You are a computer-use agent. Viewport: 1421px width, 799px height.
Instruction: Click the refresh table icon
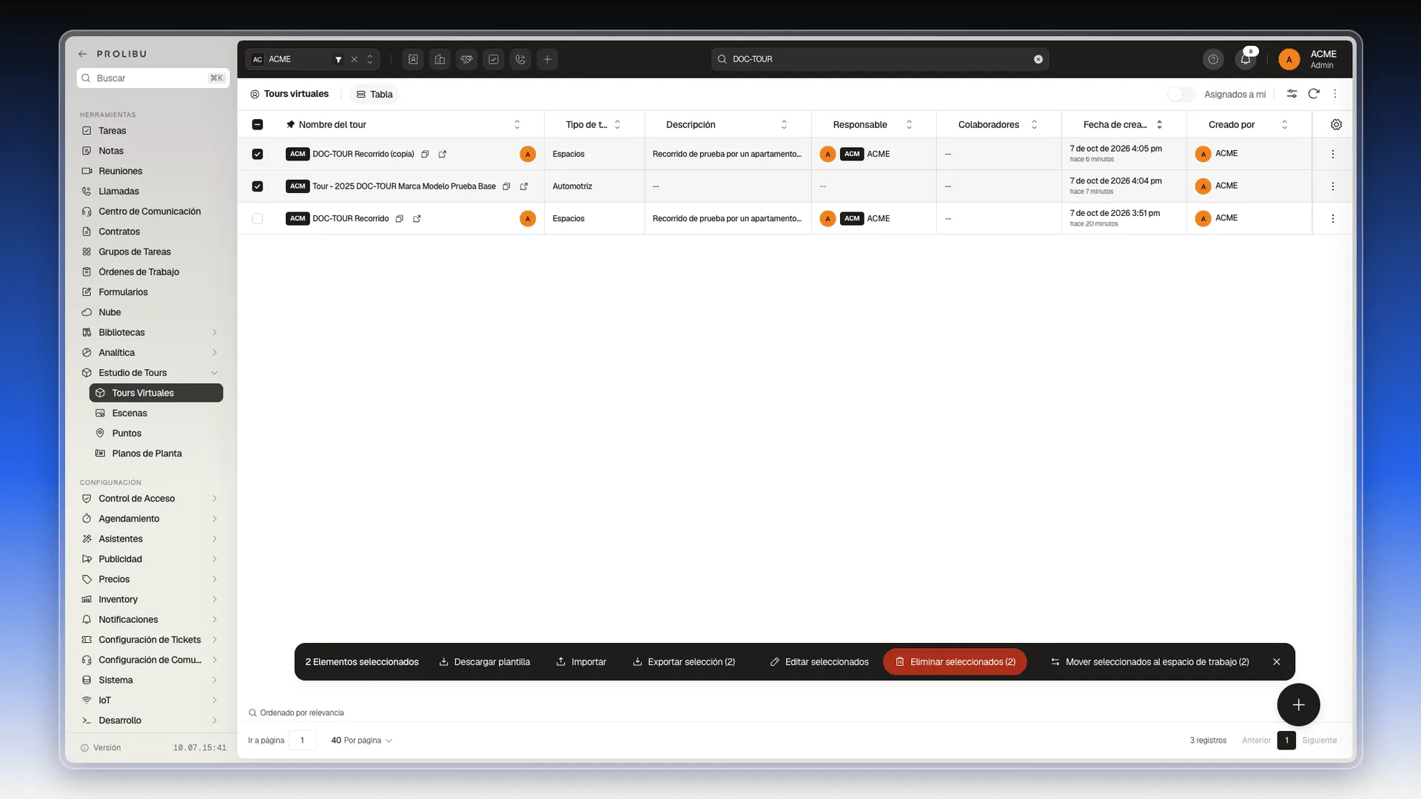(1314, 94)
